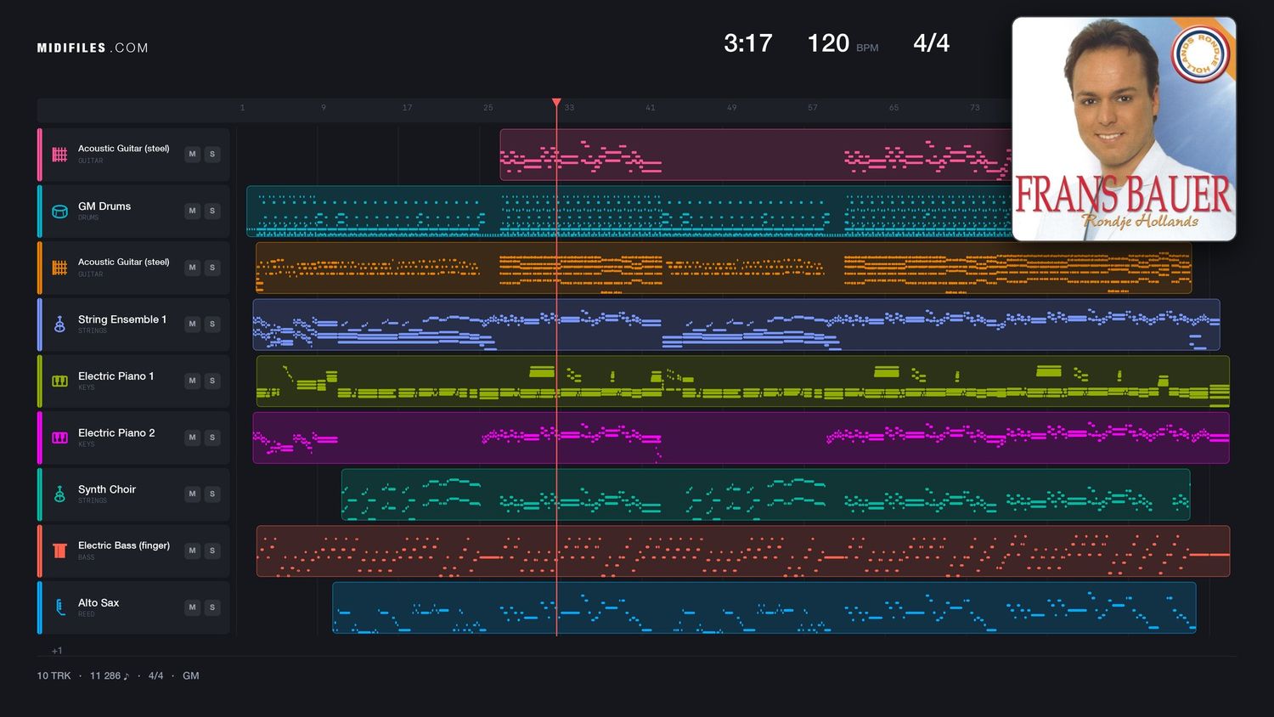Select the pink guitar clip region
The height and width of the screenshot is (717, 1274).
[756, 155]
